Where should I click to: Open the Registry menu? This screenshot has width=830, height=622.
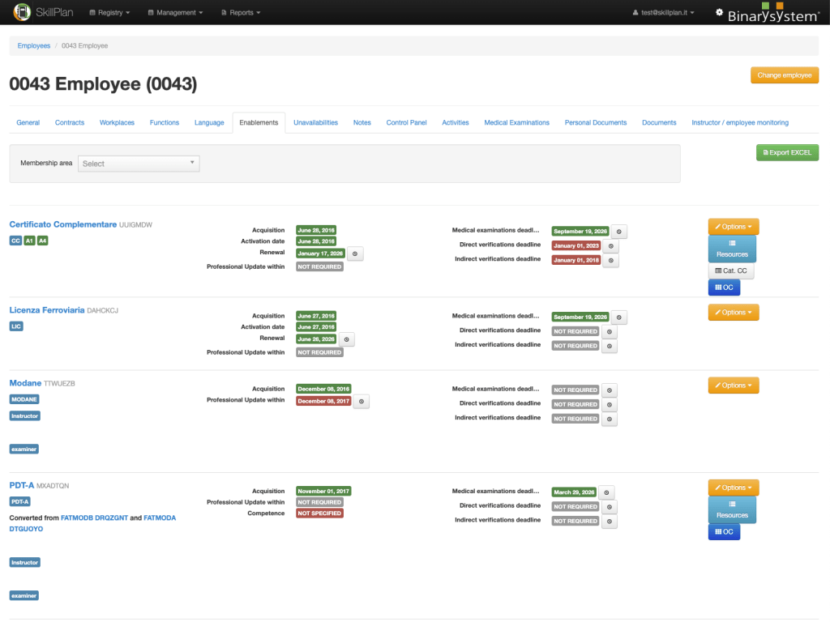tap(109, 12)
